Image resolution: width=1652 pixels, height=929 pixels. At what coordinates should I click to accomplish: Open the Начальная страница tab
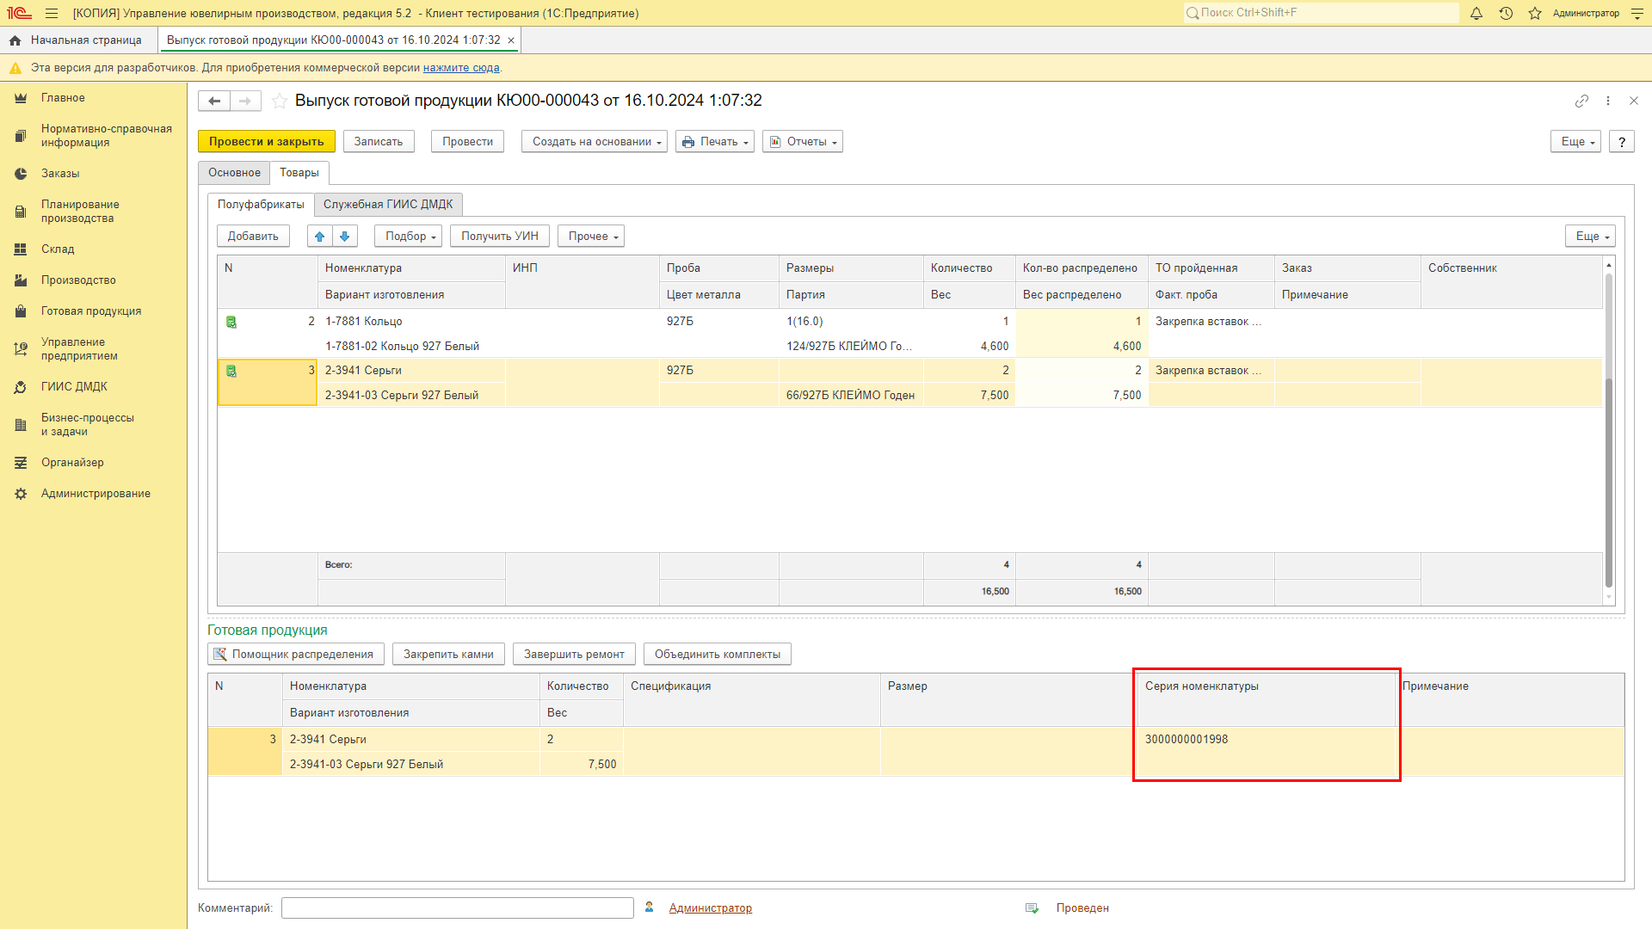point(86,40)
